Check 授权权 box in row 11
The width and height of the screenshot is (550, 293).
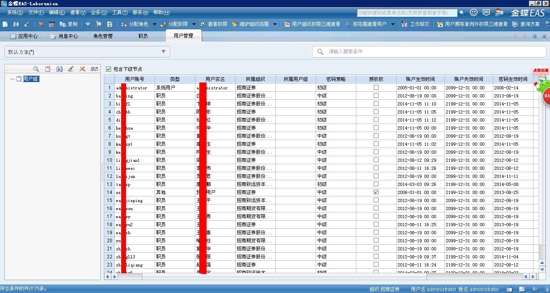(x=376, y=168)
